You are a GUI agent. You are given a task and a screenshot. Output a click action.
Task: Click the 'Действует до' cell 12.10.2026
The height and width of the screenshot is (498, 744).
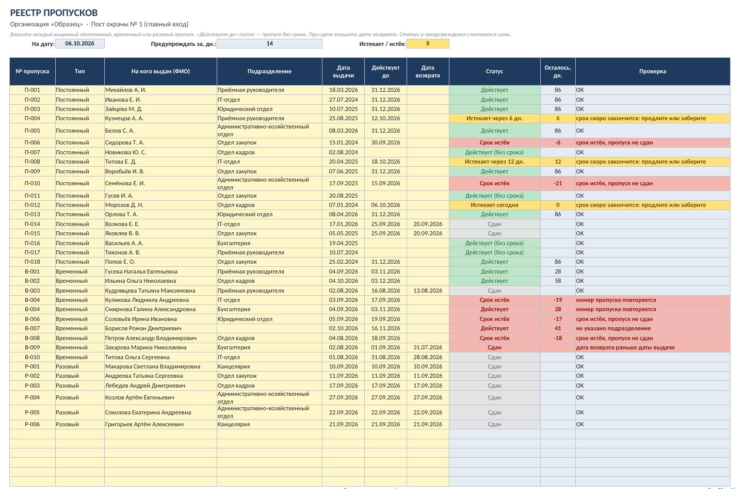click(385, 119)
